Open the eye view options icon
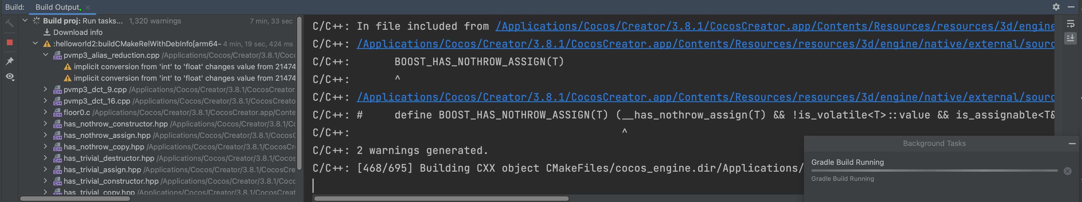The width and height of the screenshot is (1082, 202). coord(10,77)
